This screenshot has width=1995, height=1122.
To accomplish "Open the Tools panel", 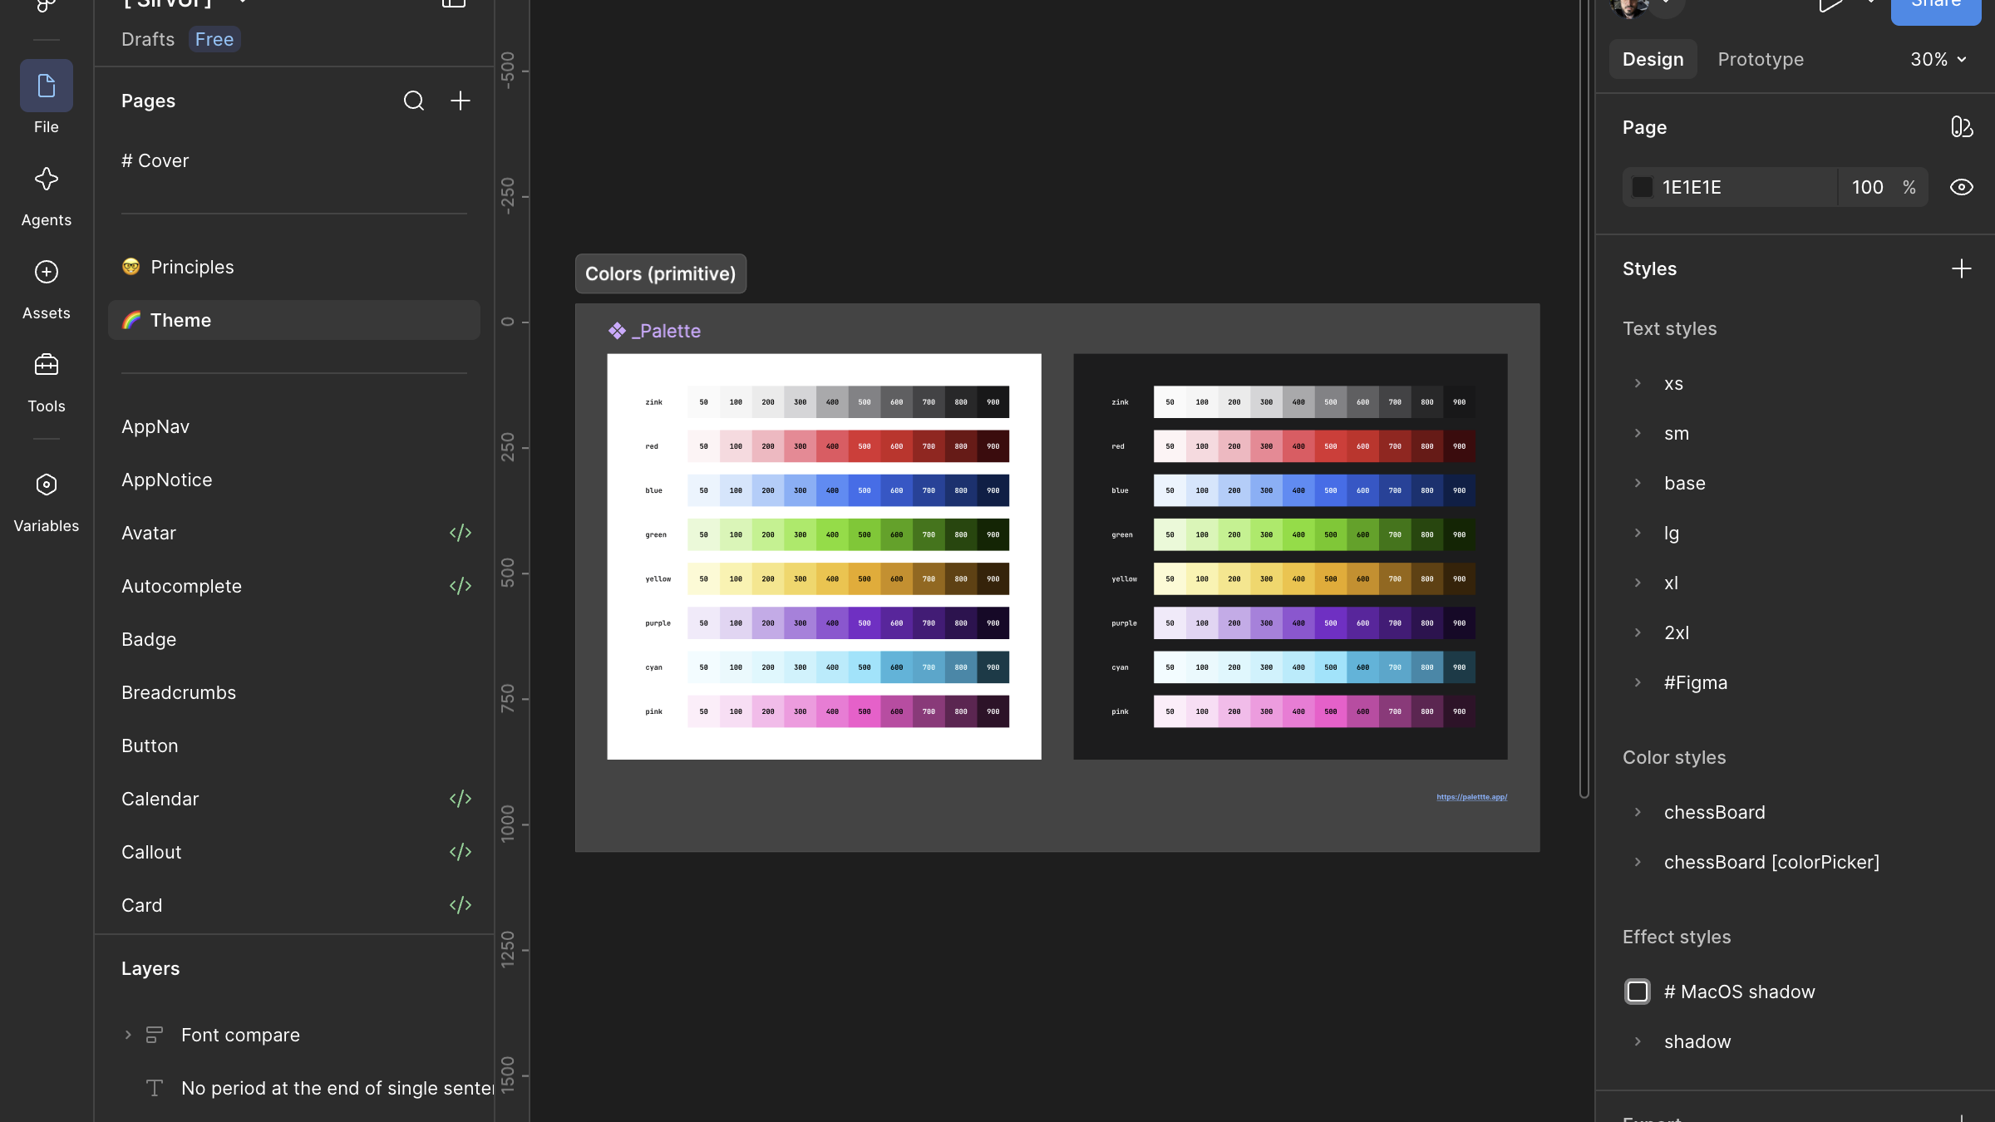I will (x=47, y=382).
